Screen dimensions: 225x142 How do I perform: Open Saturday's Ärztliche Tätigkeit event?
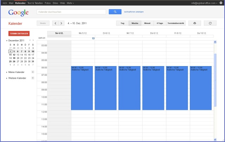(x=201, y=88)
